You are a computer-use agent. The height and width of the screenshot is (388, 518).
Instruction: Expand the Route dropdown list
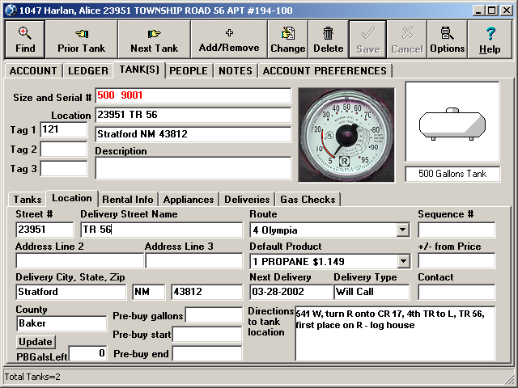pos(402,230)
